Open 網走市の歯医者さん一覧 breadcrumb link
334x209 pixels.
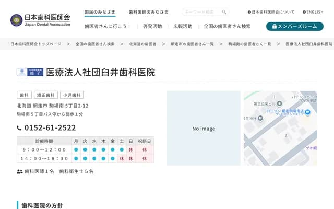tap(196, 44)
